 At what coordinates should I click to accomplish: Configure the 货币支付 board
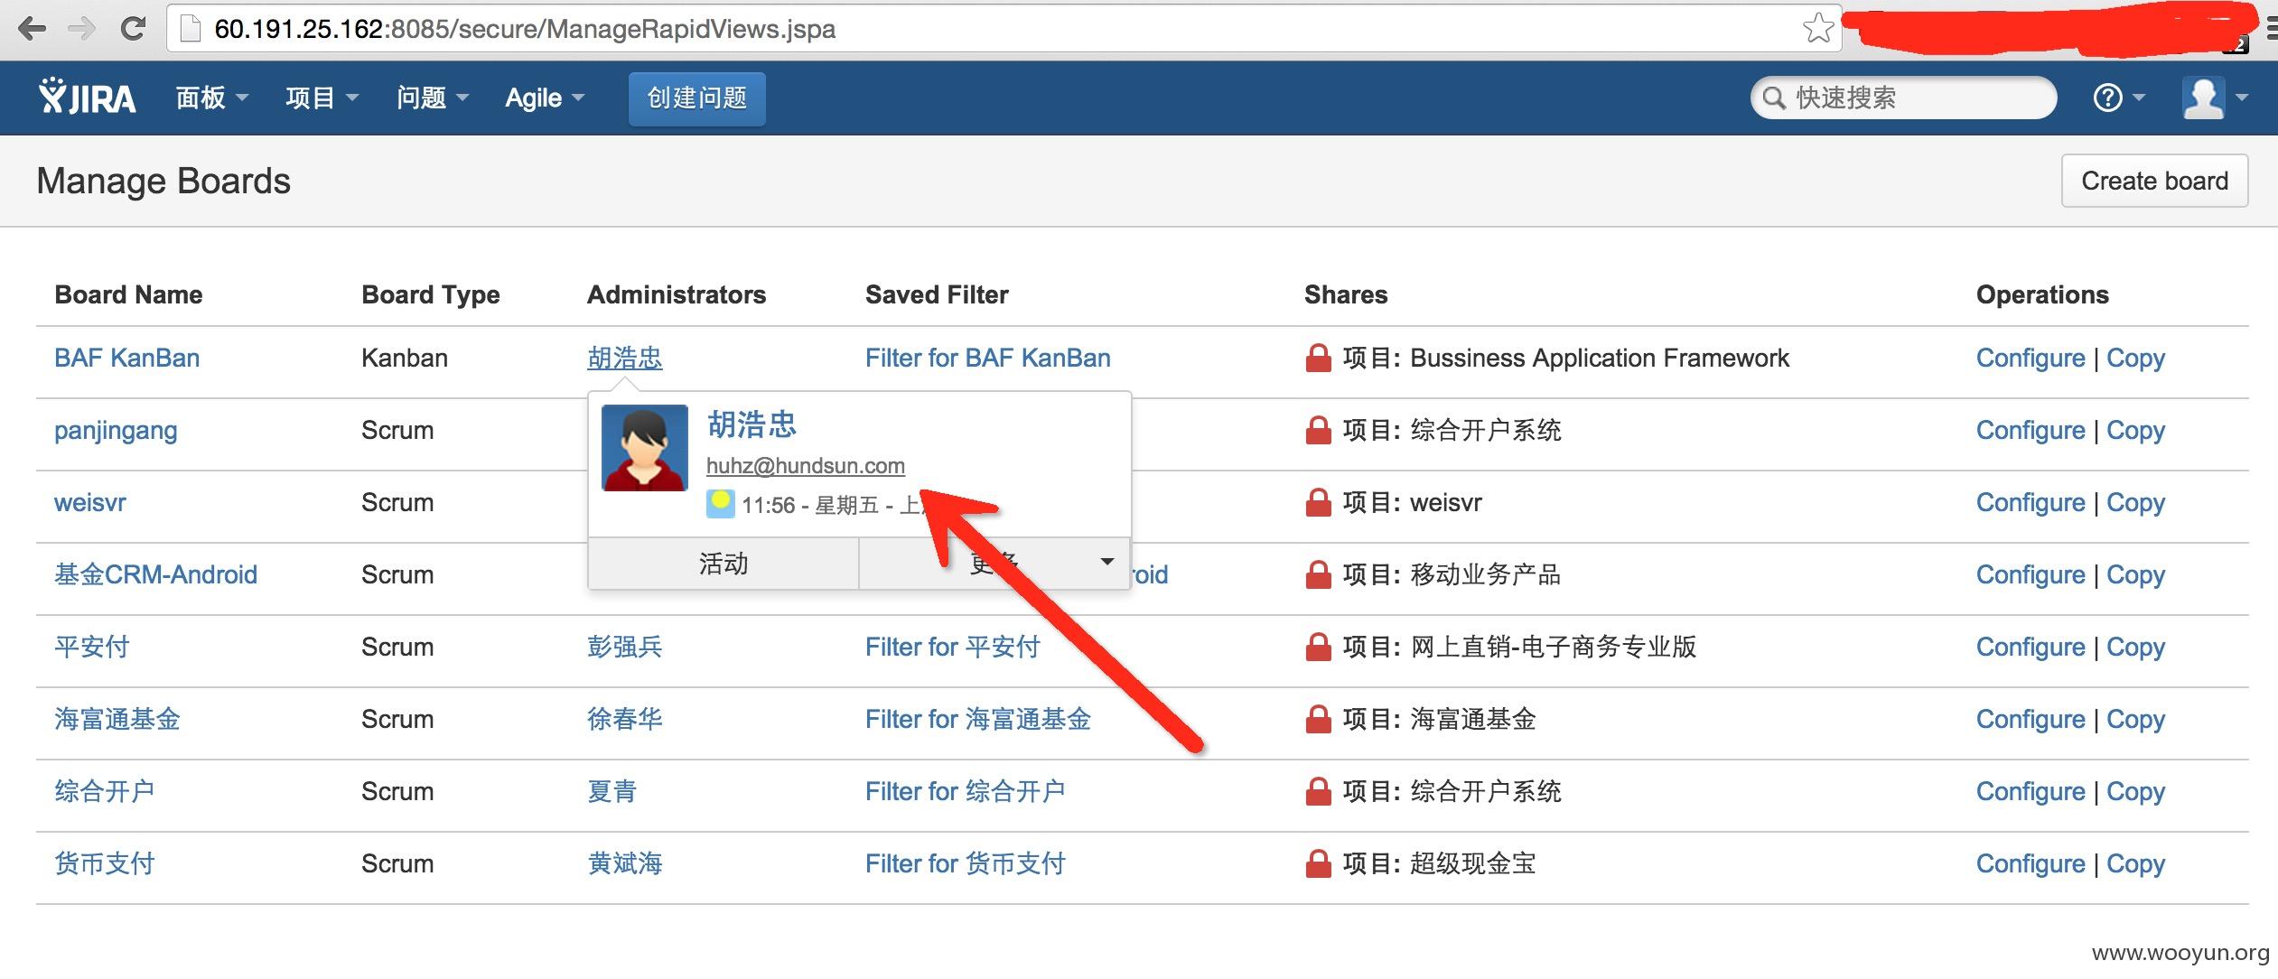pos(2031,864)
